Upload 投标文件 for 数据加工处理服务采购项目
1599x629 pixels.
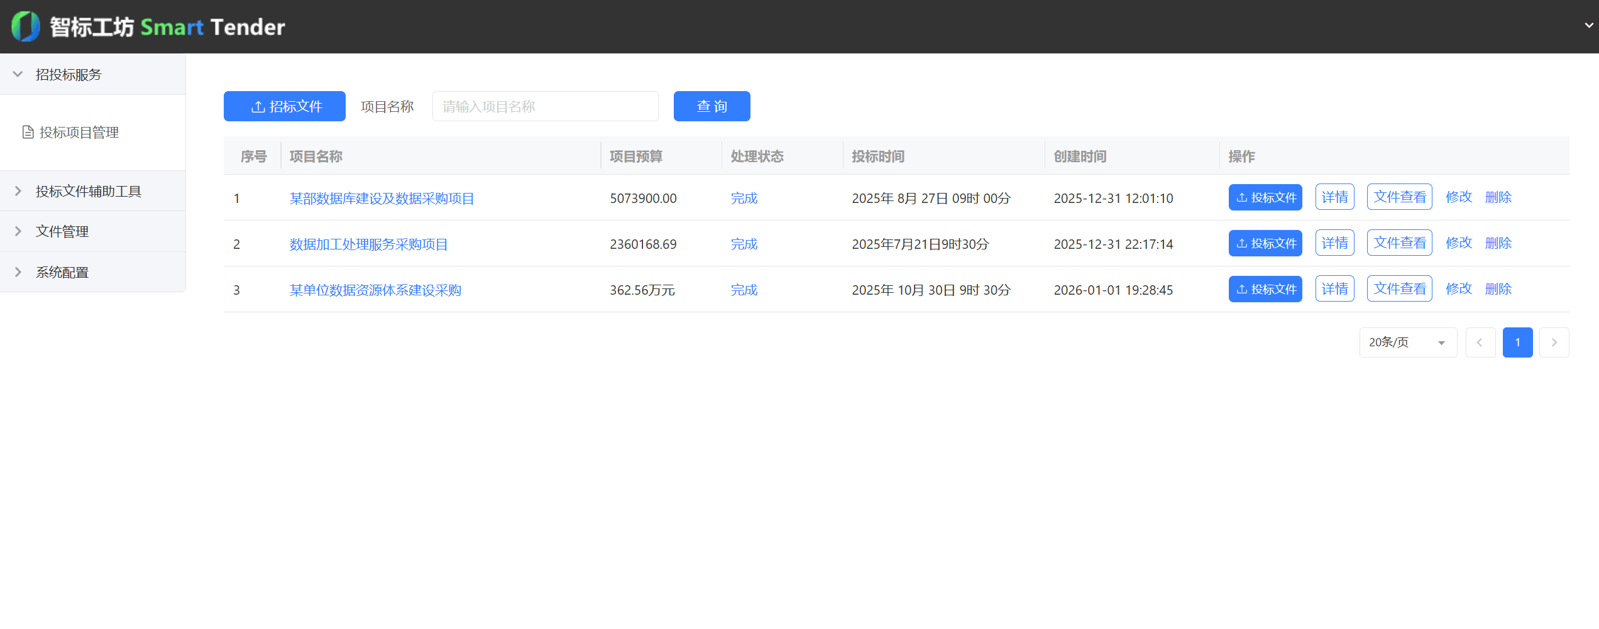(1265, 243)
